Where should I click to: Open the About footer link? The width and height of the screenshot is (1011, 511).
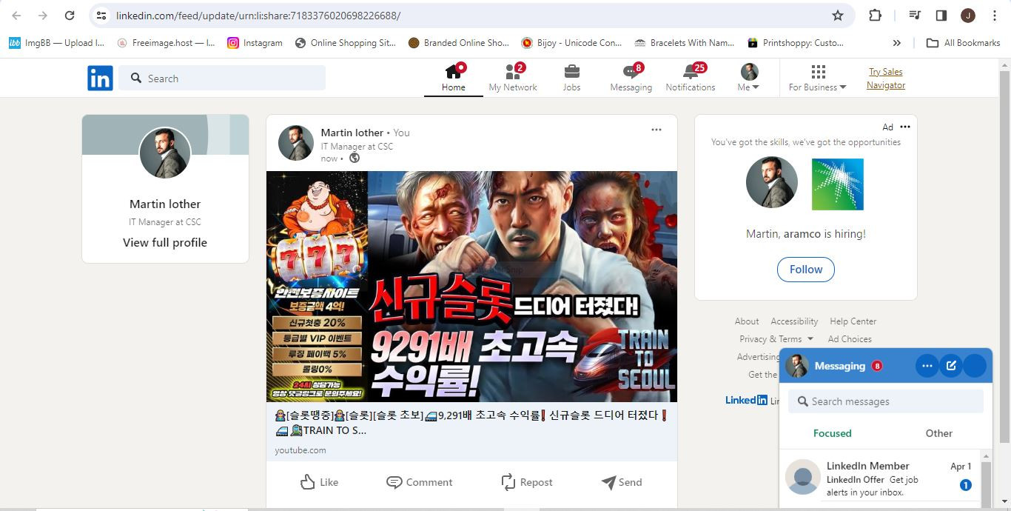(747, 321)
